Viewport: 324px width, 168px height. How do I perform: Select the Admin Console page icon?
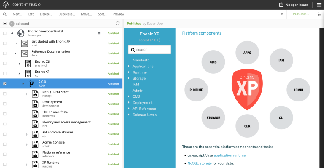35,144
